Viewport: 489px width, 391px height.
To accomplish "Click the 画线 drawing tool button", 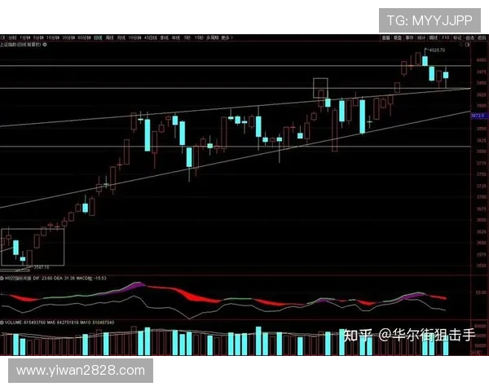I will pyautogui.click(x=434, y=37).
